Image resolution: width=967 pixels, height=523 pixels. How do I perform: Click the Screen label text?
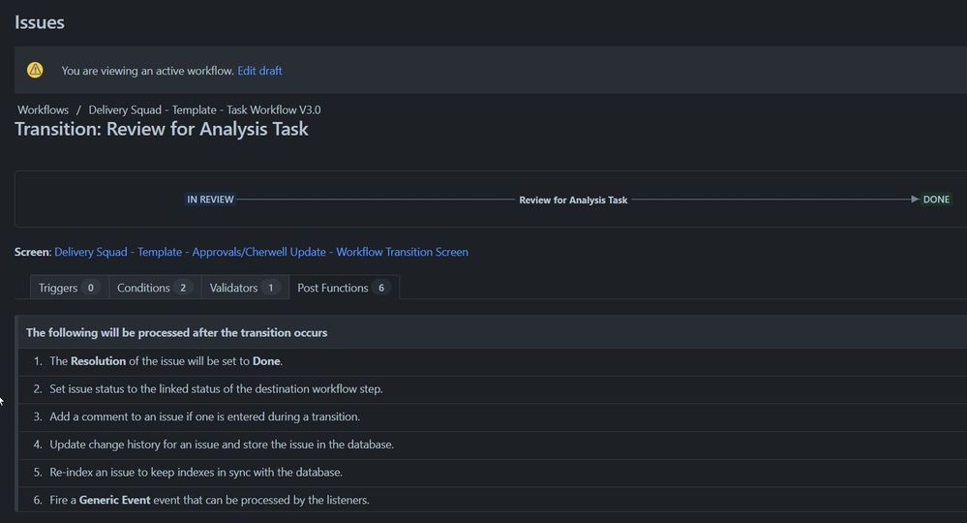pos(33,252)
